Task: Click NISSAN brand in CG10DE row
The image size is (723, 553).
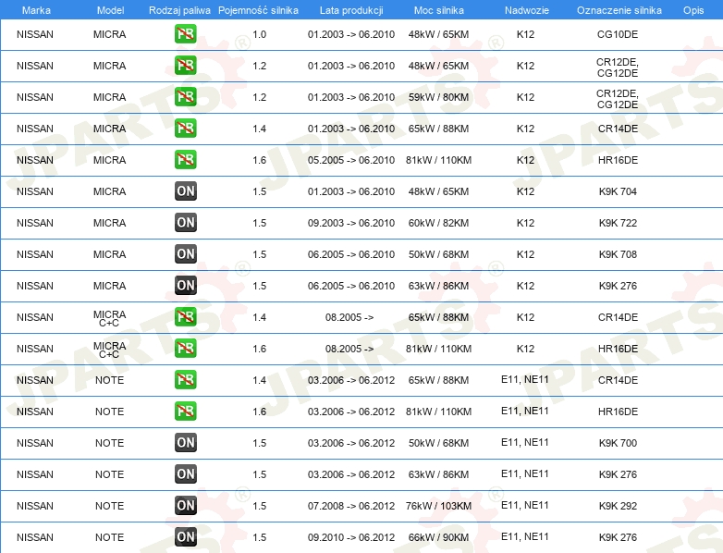Action: [35, 34]
